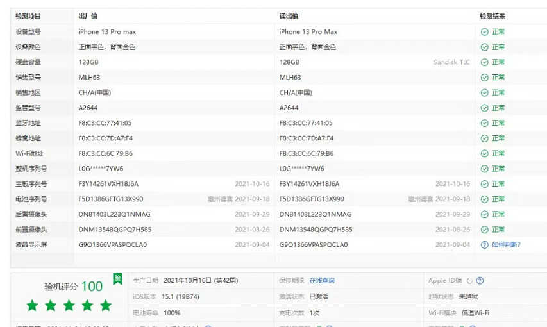Viewport: 547px width, 327px height.
Task: Click factory-value date 2021-10-16 in 主板序列号 row
Action: (x=252, y=184)
